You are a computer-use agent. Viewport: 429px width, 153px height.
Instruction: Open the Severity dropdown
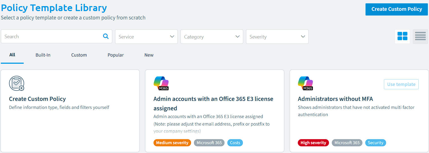click(x=277, y=37)
